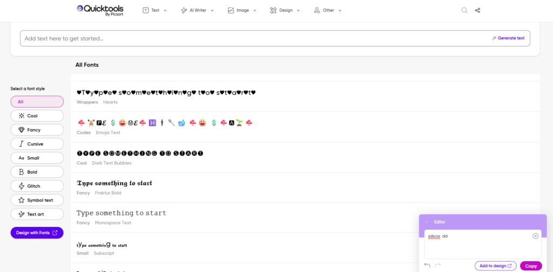Click the AI Writer pen icon
Screen dimensions: 553x272
[184, 10]
